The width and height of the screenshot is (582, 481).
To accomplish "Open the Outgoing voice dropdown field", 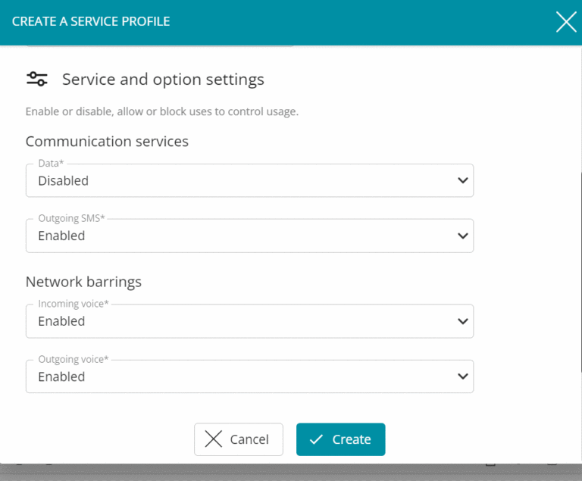I will point(249,376).
